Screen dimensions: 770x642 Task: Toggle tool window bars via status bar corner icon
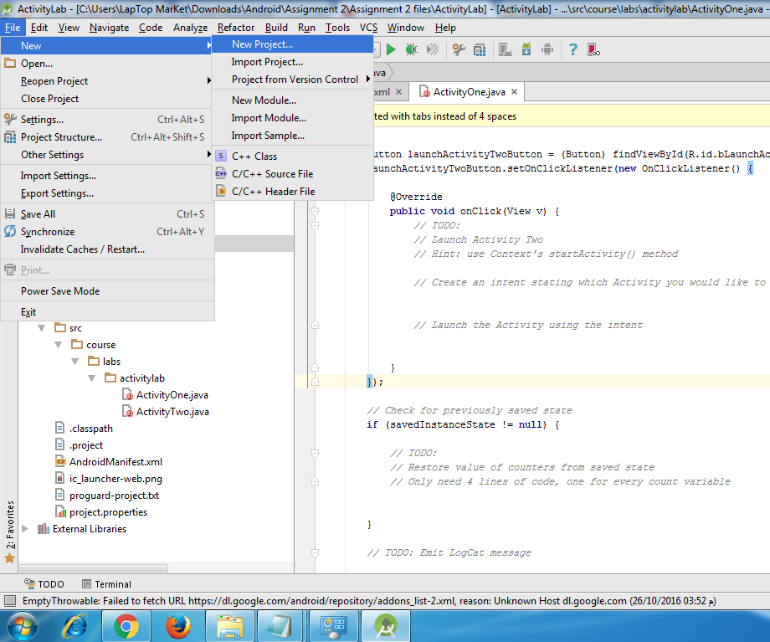(9, 601)
